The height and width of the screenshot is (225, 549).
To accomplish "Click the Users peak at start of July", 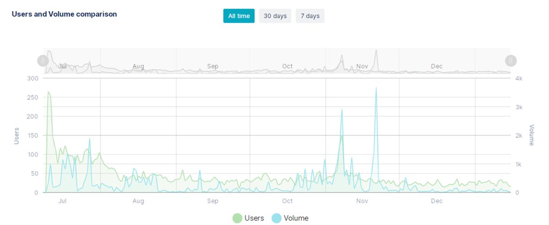I will coord(48,92).
